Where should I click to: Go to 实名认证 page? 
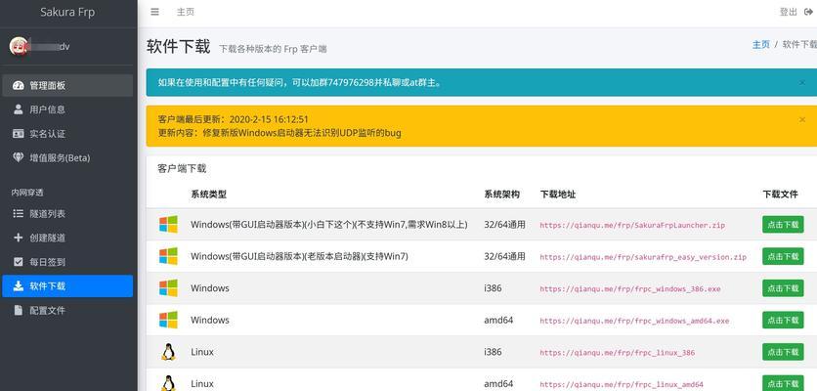pos(67,134)
